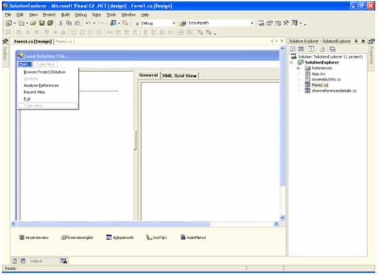Save the current file with the Save icon
Screen dimensions: 378x275
42,23
